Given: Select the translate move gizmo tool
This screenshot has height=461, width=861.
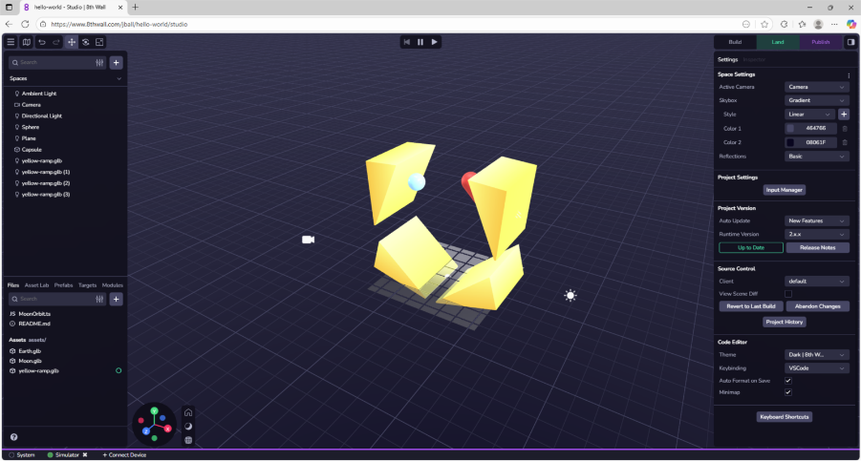Looking at the screenshot, I should 71,42.
